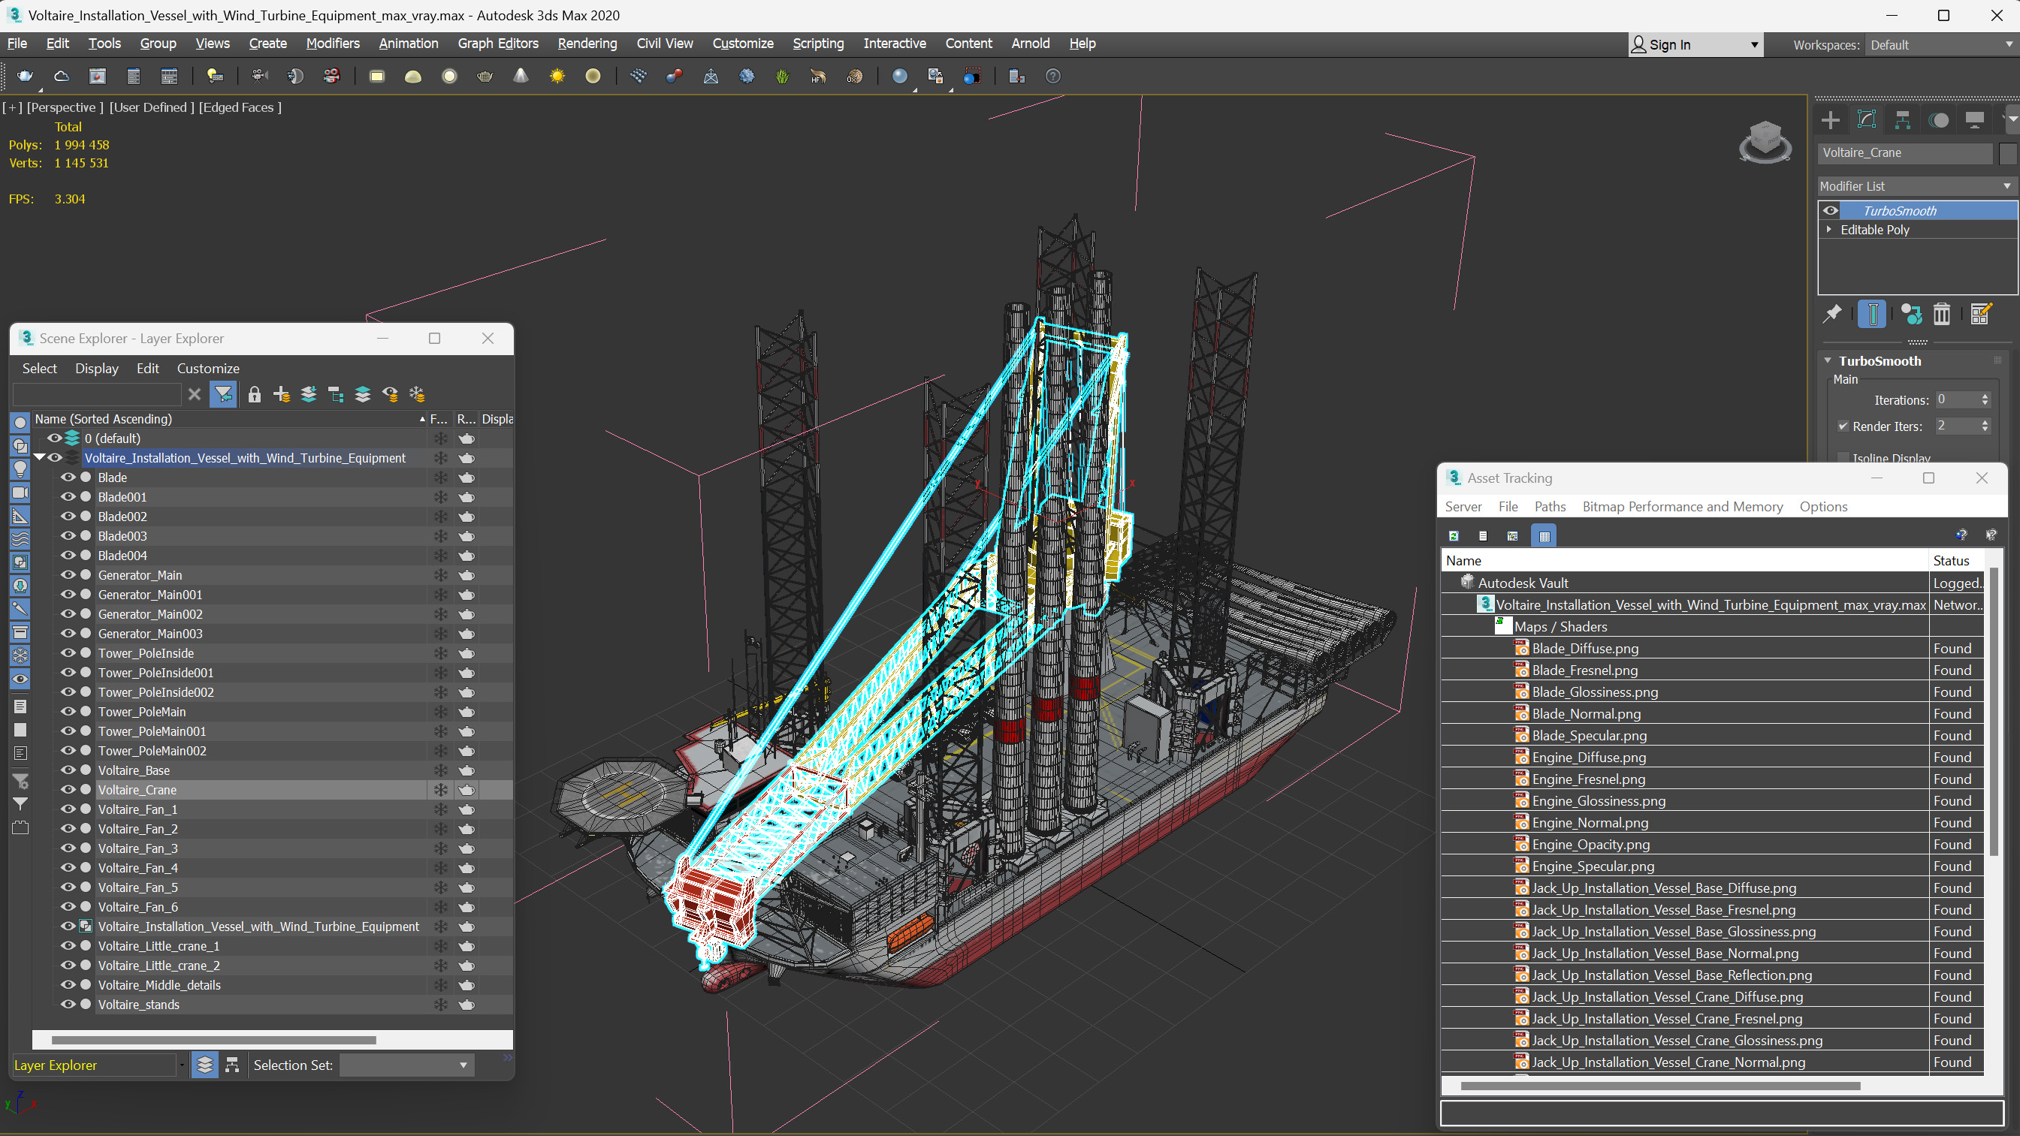Select Voltaire_Little_crane_1 in Layer Explorer
This screenshot has width=2020, height=1136.
tap(159, 946)
